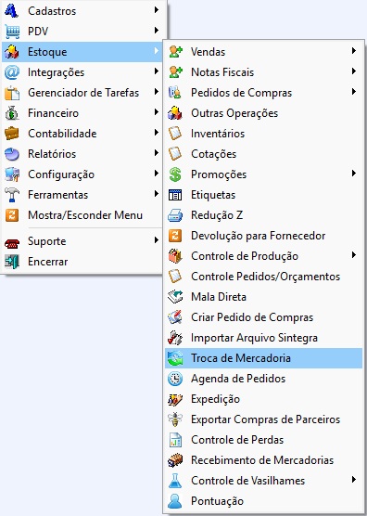Expand the Controle de Produção arrow

click(354, 254)
